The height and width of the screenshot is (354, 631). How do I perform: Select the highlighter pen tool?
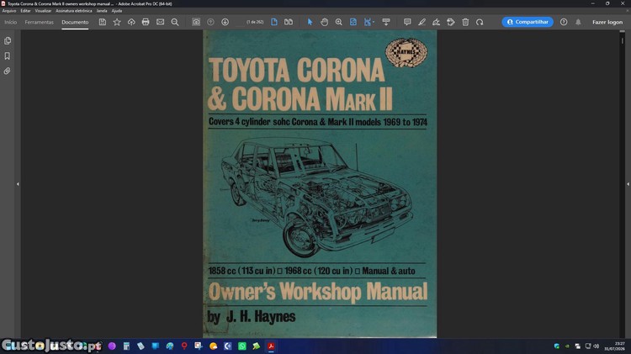pyautogui.click(x=422, y=22)
